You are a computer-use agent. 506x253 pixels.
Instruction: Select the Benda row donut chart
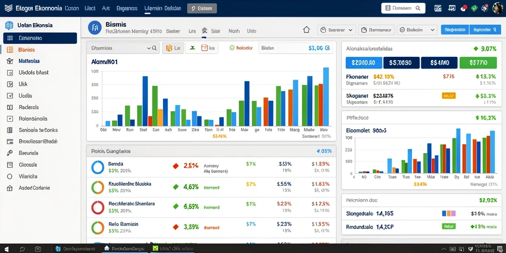pos(97,167)
